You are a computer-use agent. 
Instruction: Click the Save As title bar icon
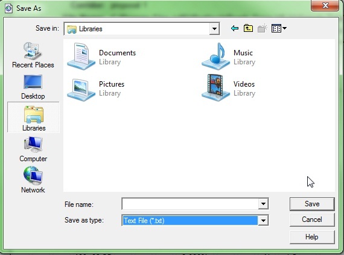[x=9, y=8]
